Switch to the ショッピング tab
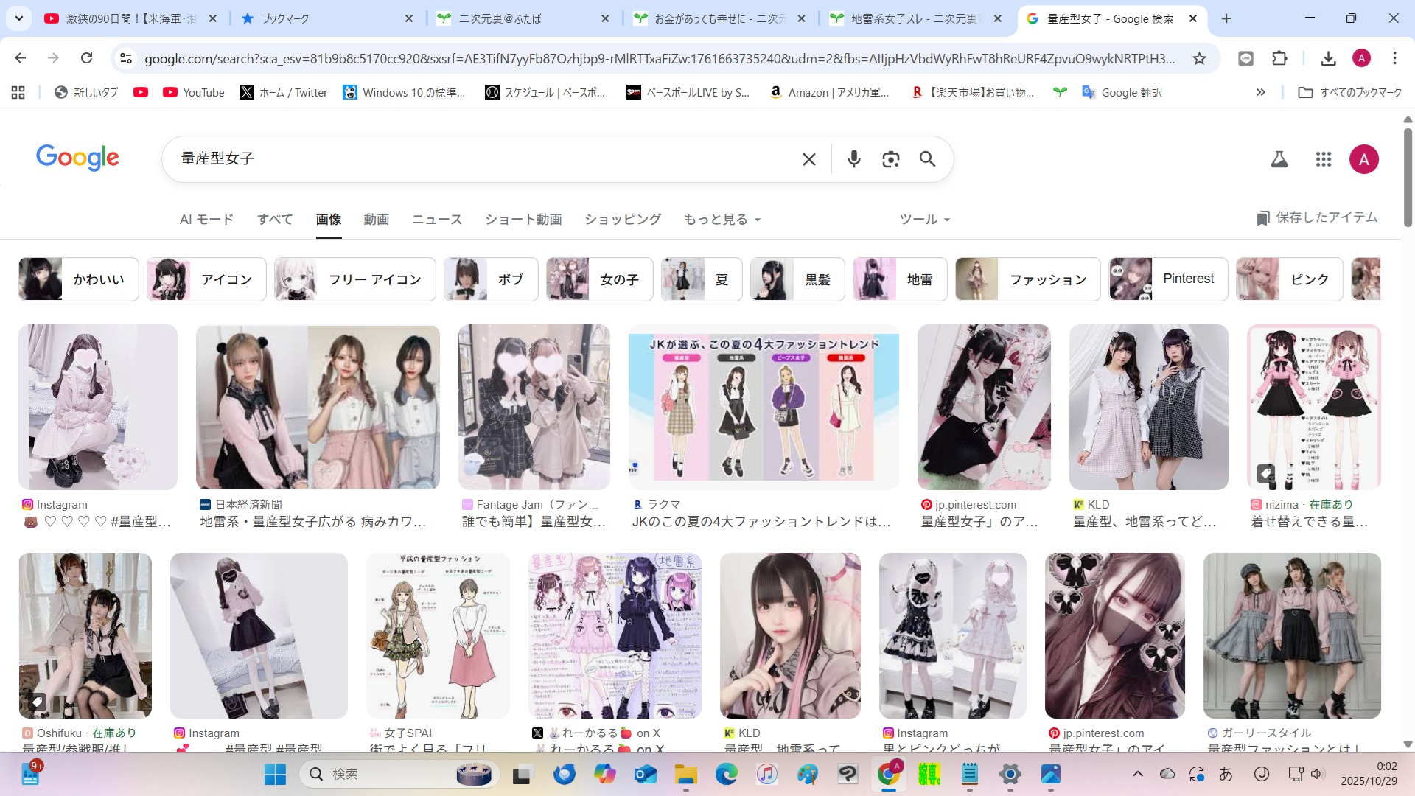1415x796 pixels. (622, 220)
